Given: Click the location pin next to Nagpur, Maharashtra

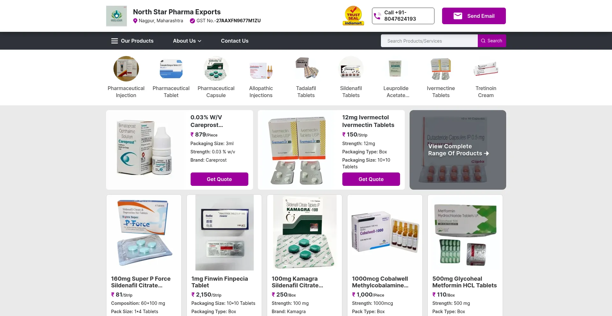Looking at the screenshot, I should (135, 21).
